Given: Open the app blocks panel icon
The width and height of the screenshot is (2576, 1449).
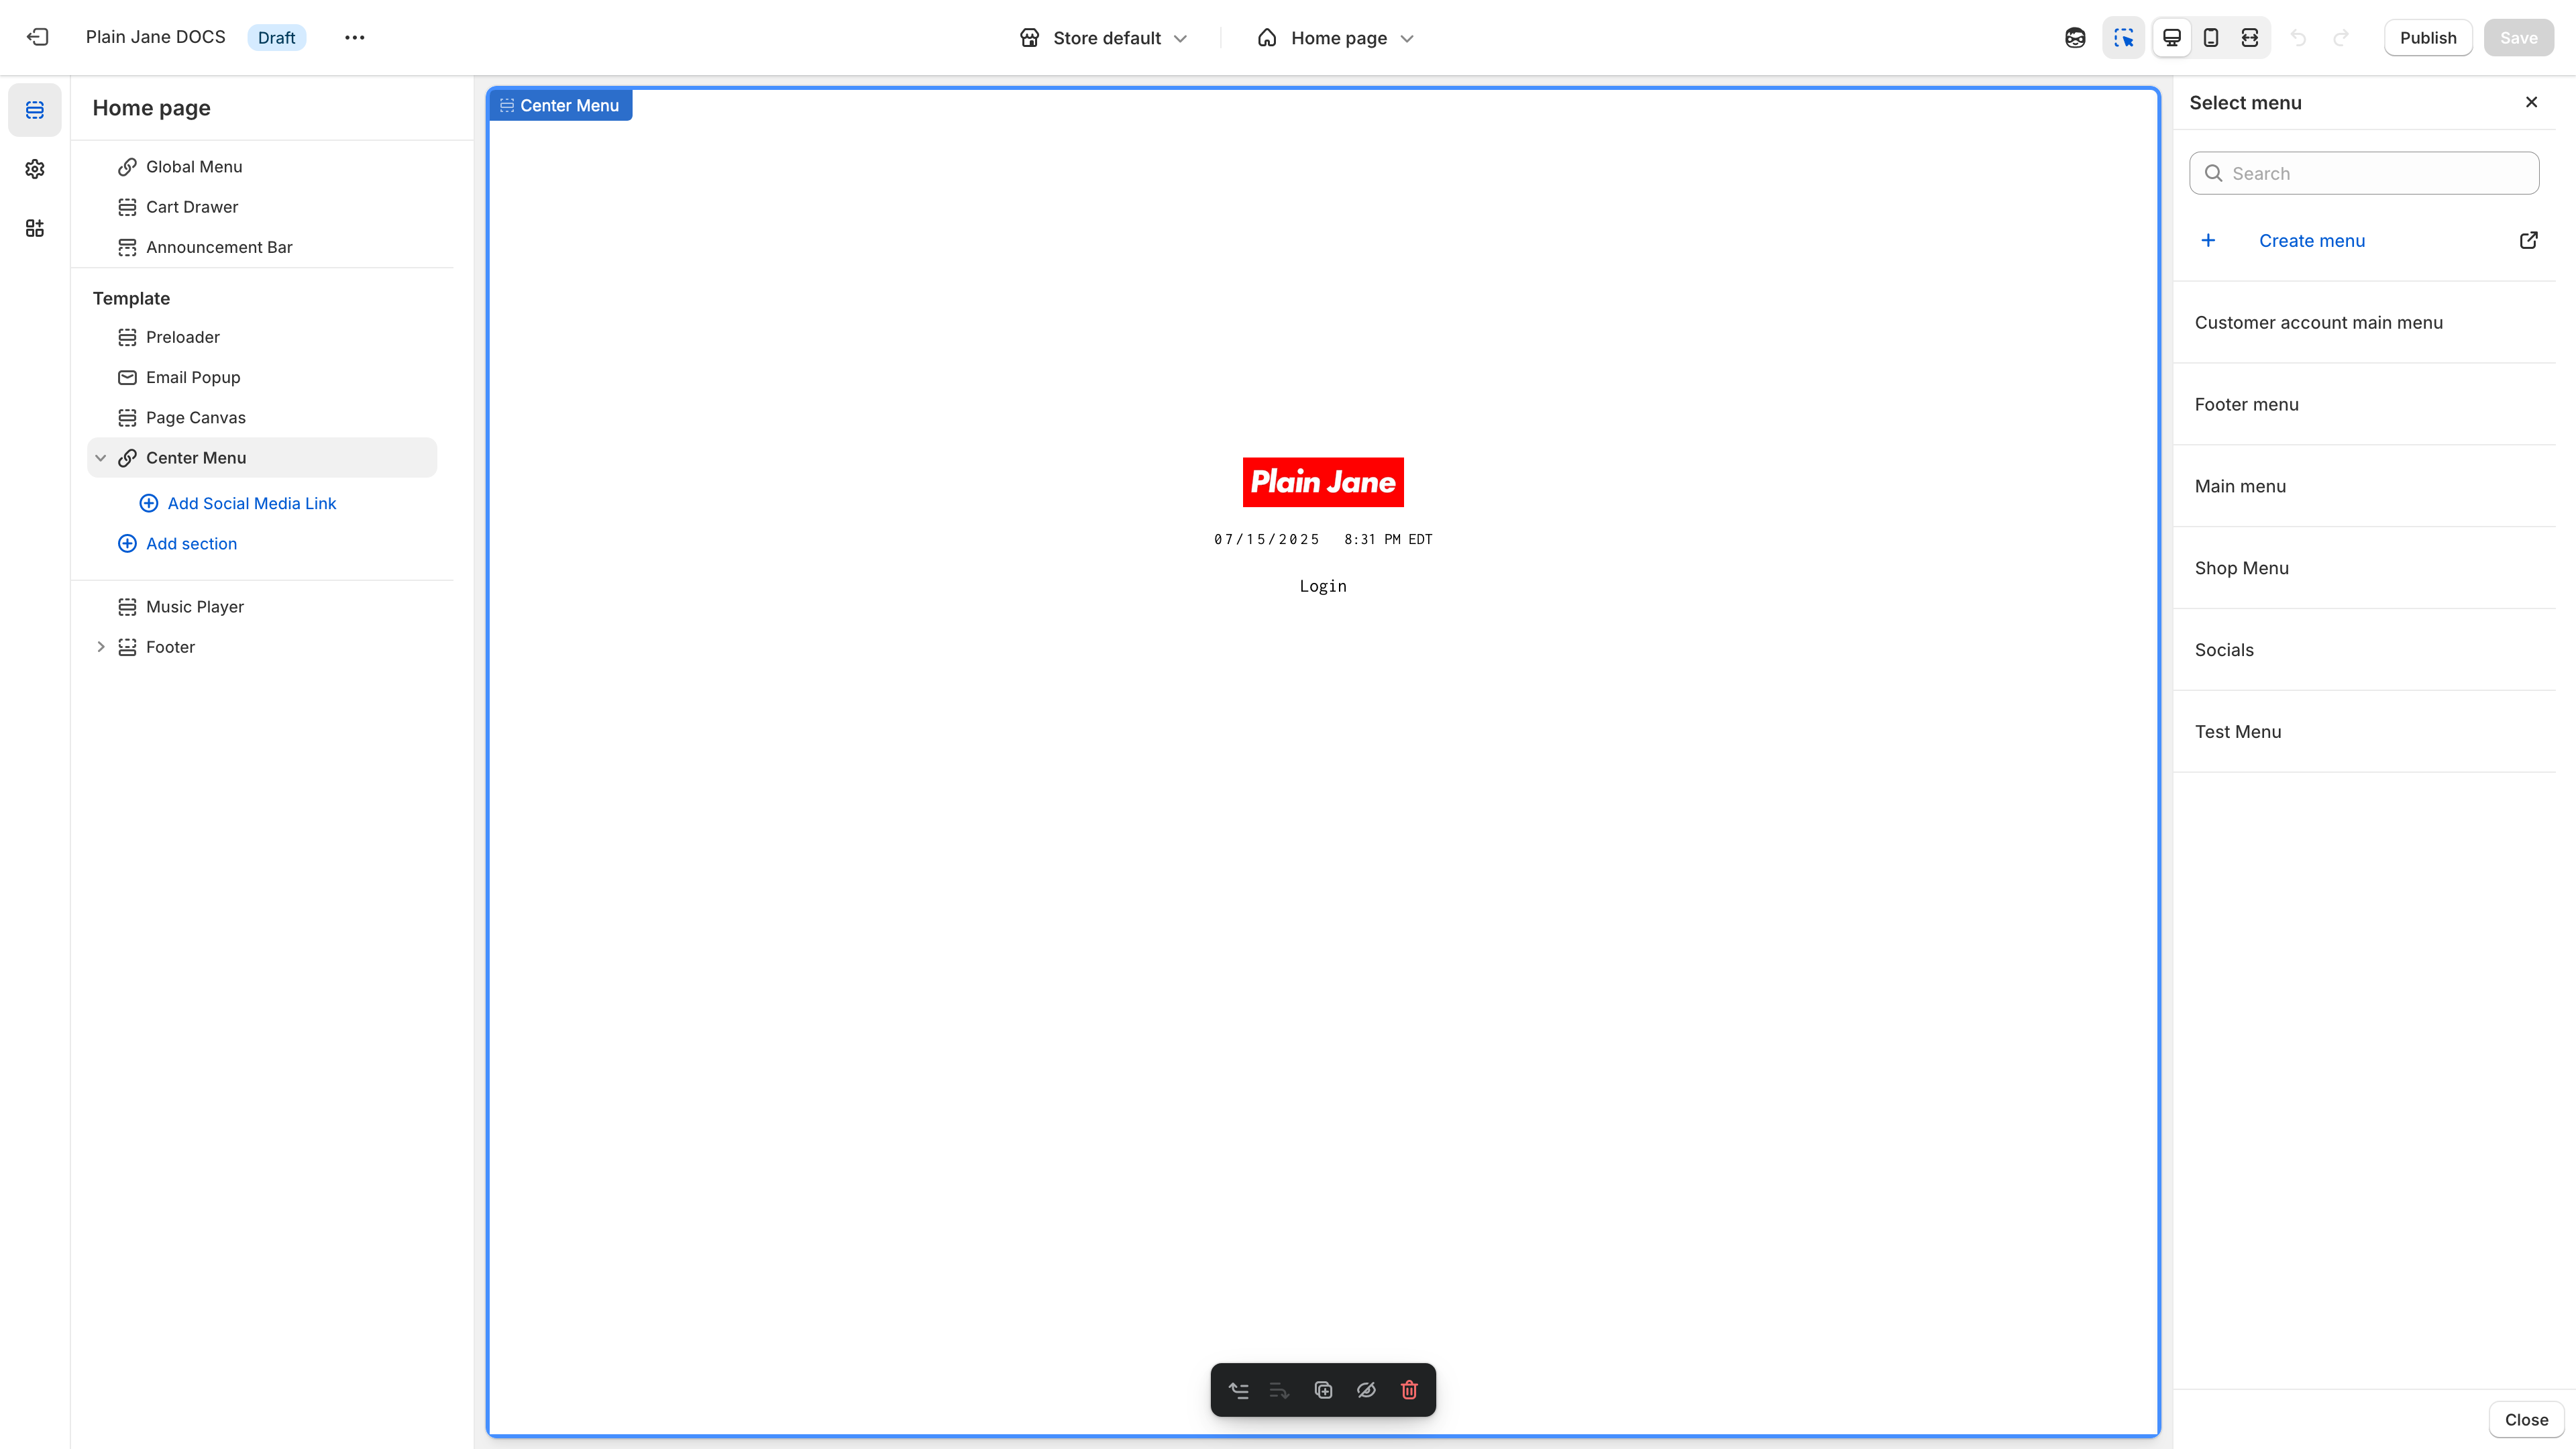Looking at the screenshot, I should [35, 228].
